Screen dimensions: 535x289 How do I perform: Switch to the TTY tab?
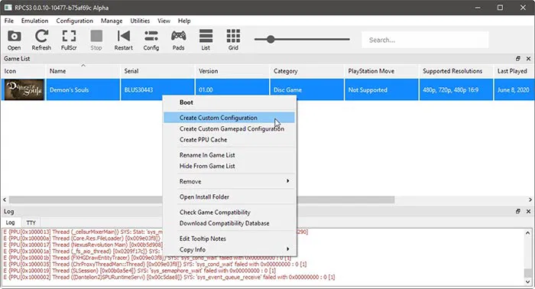(x=31, y=222)
